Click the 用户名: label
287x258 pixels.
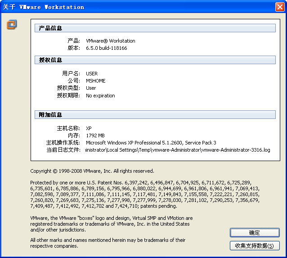pos(71,74)
